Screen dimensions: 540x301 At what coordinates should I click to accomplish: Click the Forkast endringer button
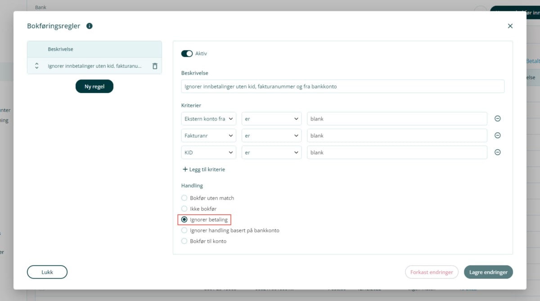pos(432,272)
